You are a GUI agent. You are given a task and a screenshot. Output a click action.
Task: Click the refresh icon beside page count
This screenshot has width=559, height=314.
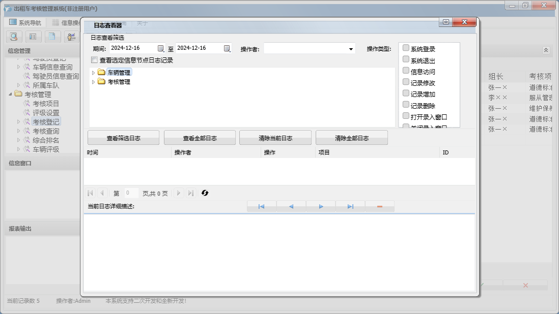[x=205, y=193]
